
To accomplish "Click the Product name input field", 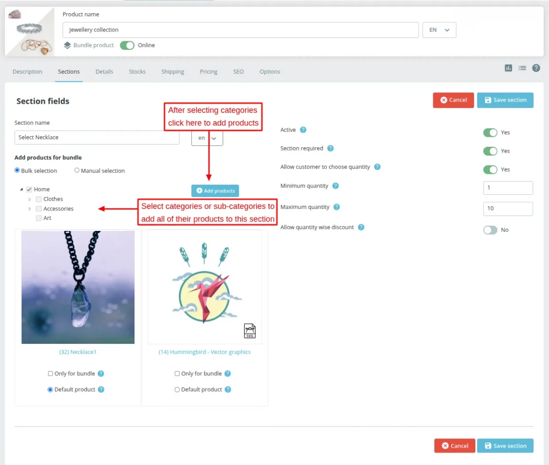I will (241, 30).
